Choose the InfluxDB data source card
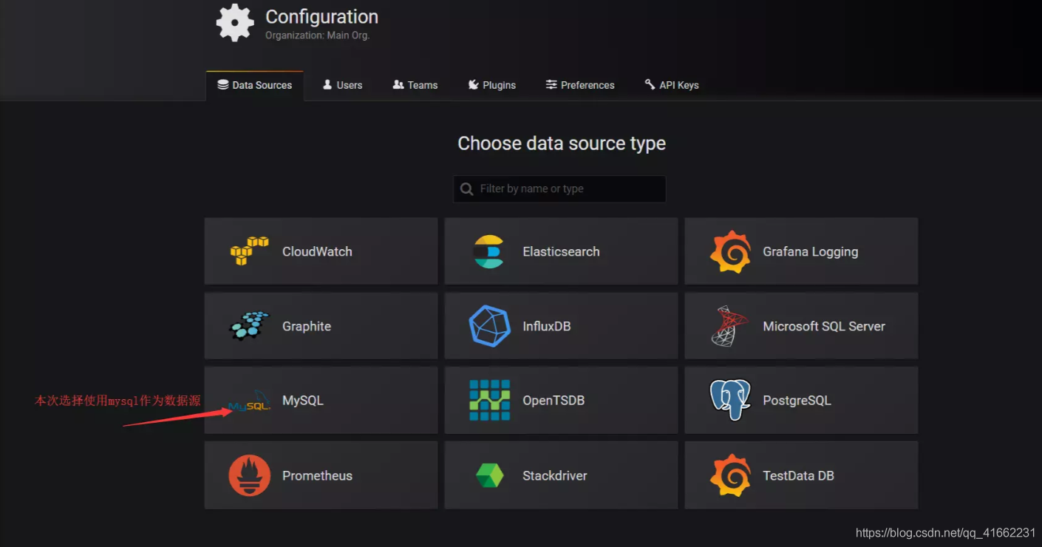The image size is (1042, 547). click(x=561, y=326)
